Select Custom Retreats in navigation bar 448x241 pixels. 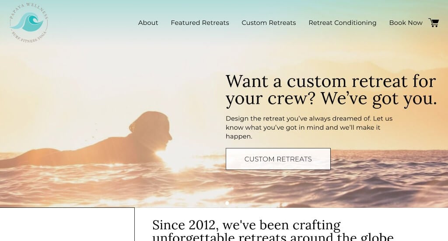click(269, 23)
